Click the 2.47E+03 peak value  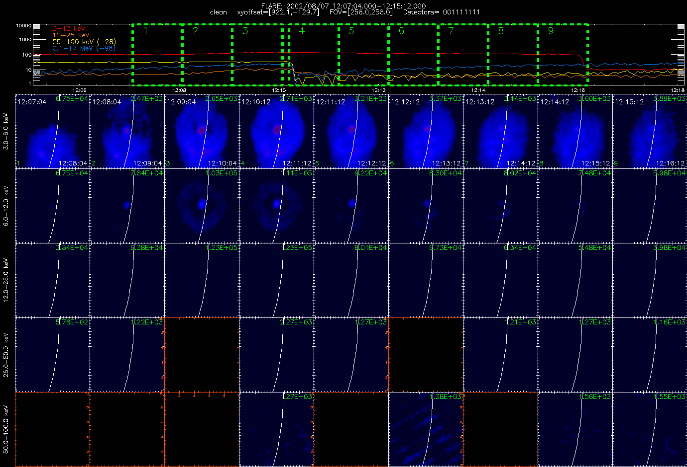pos(147,99)
